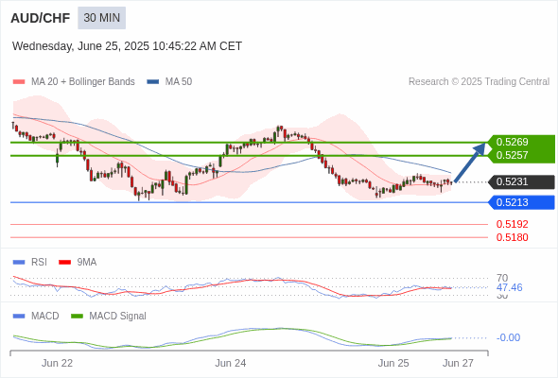Click the blue MACD legend swatch

click(19, 317)
